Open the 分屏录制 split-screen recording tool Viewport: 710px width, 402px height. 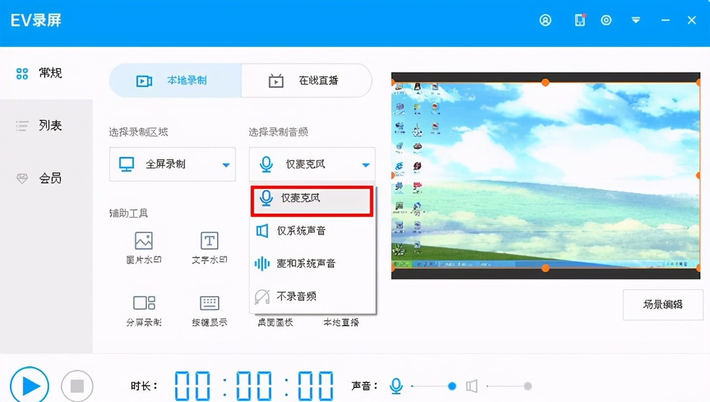pos(143,309)
